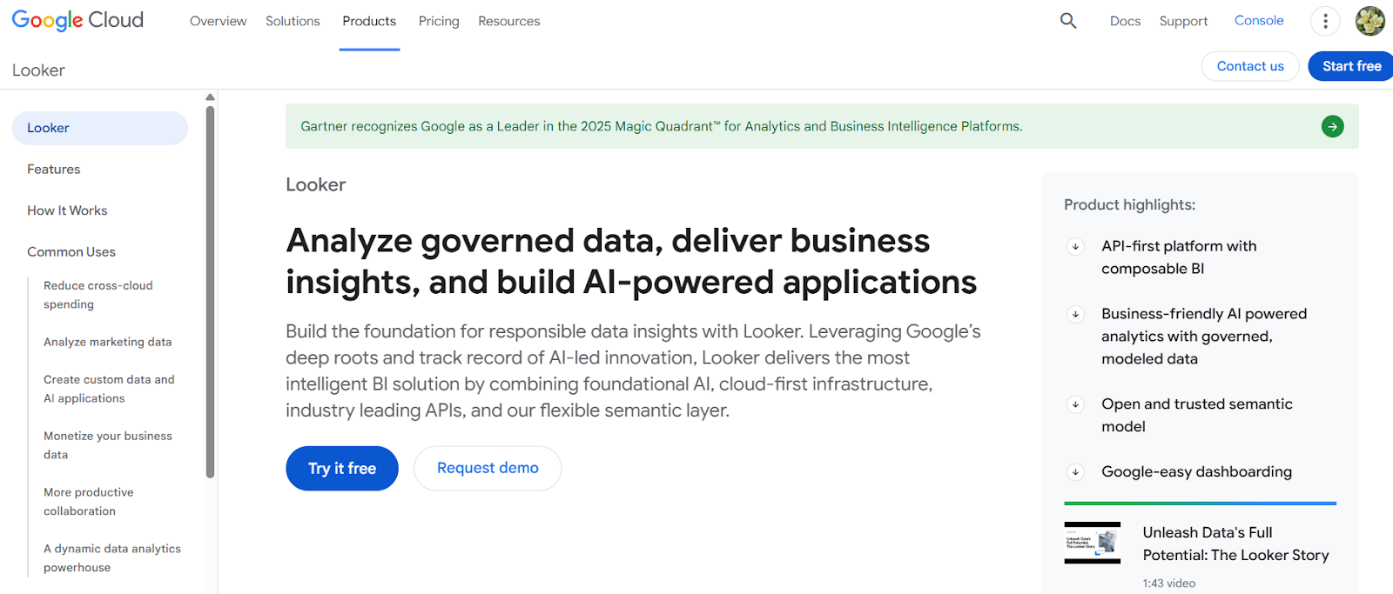Play the Looker Story video thumbnail
This screenshot has width=1393, height=594.
(1092, 543)
